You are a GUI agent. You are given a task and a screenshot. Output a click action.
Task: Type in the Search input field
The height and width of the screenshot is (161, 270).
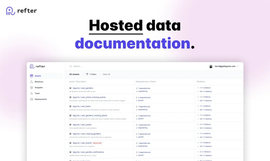coord(132,66)
